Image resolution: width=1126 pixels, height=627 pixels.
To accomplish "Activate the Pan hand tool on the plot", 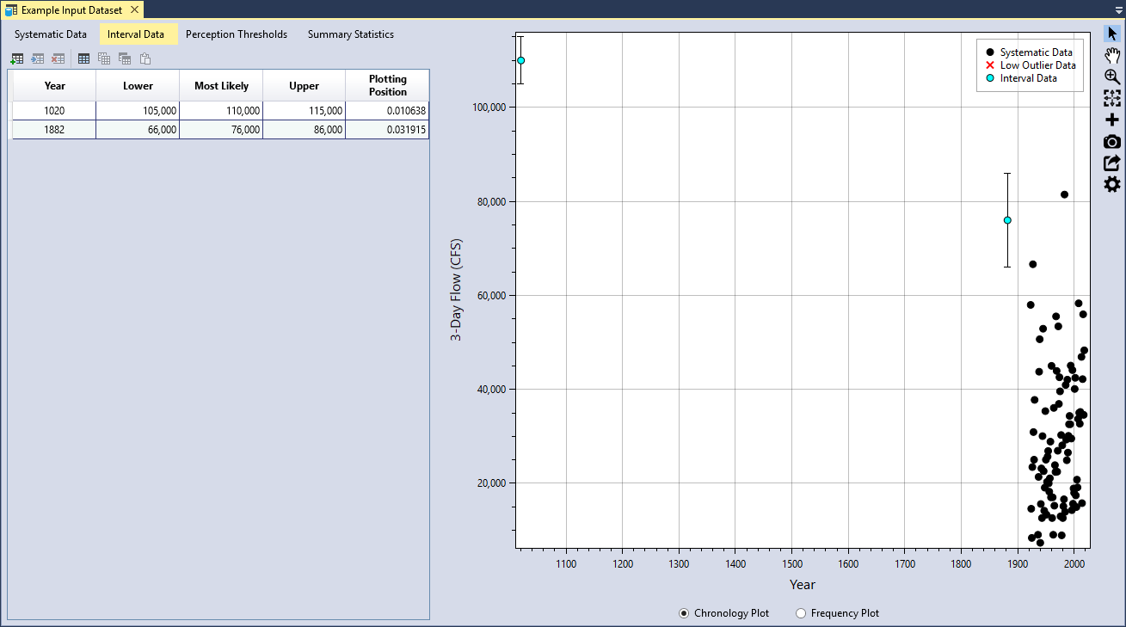I will coord(1112,54).
